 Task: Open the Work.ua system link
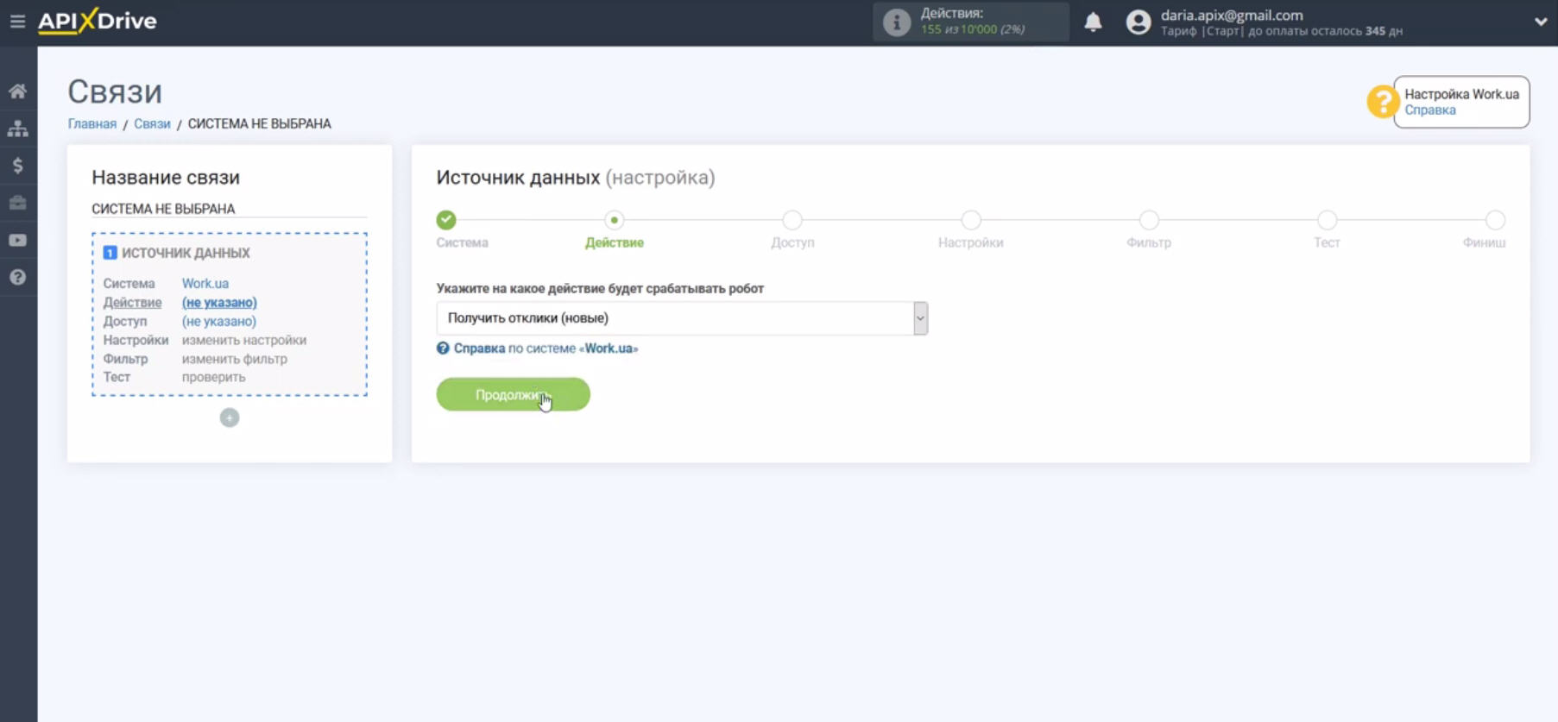coord(205,283)
